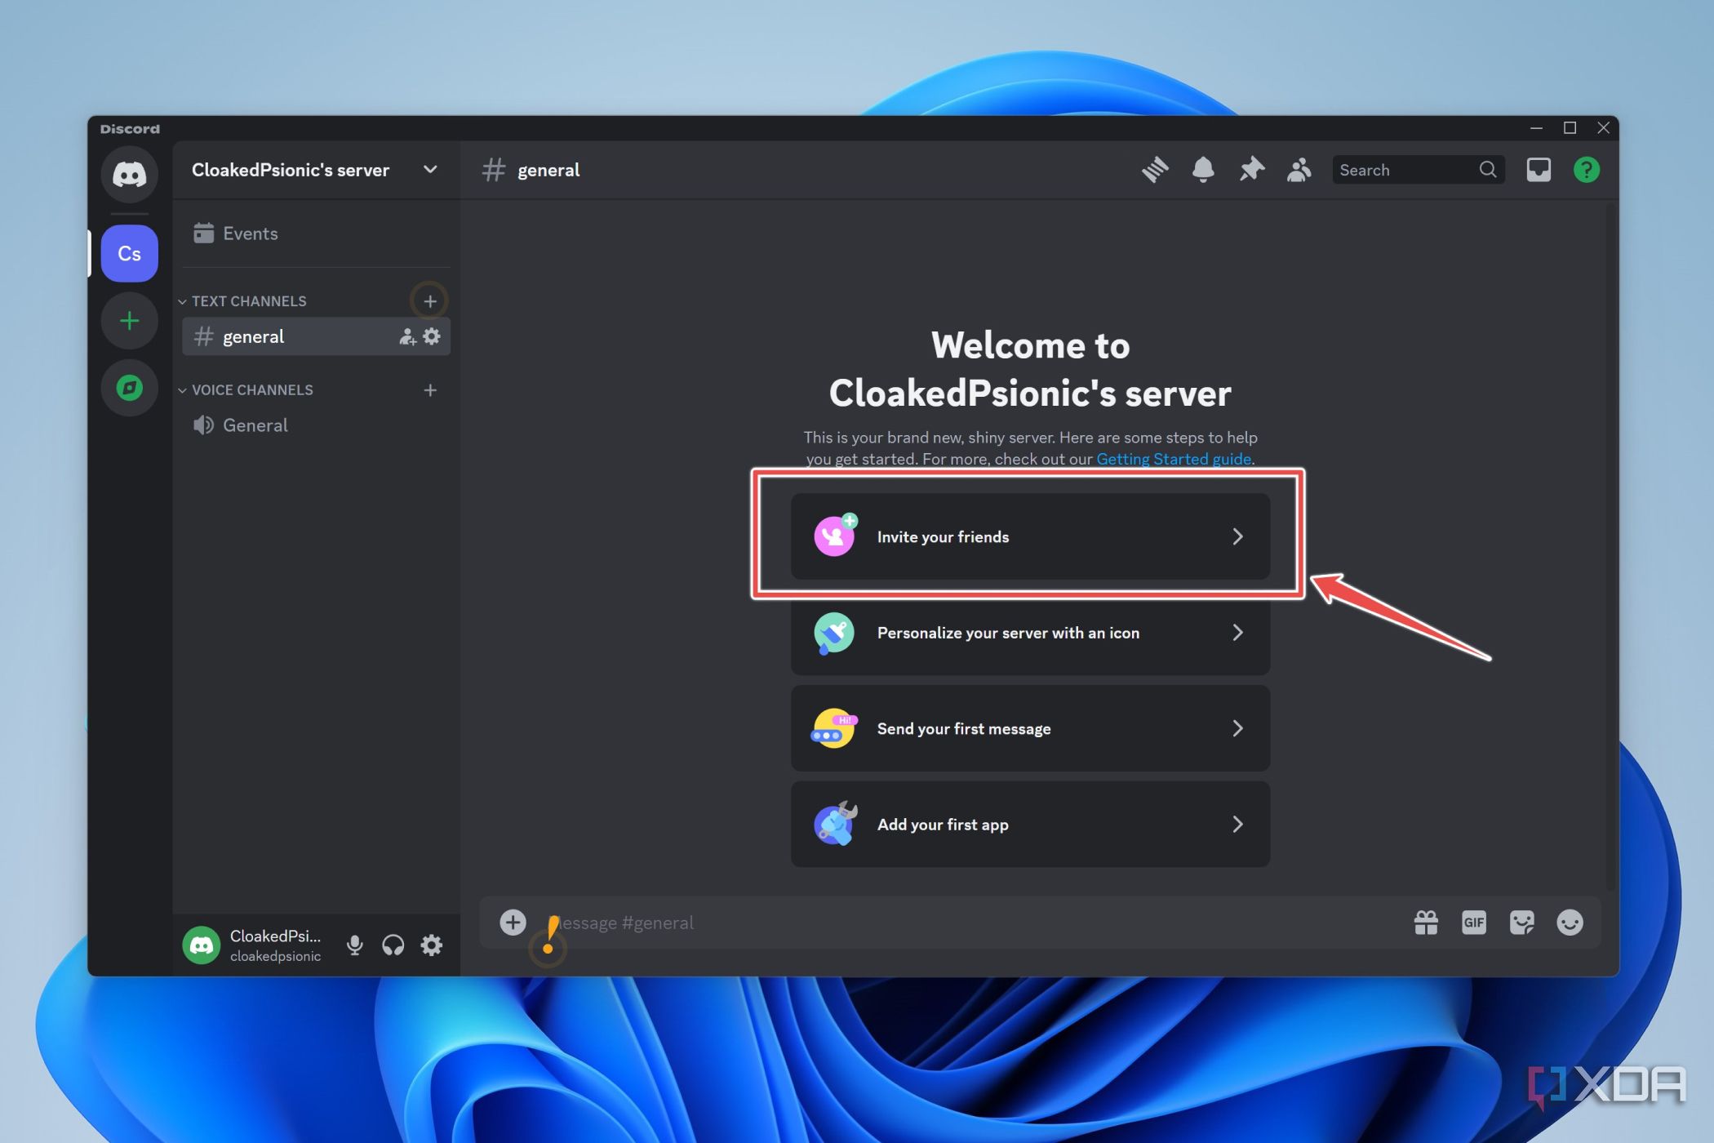The width and height of the screenshot is (1714, 1143).
Task: Click the gift icon in the message bar
Action: point(1426,922)
